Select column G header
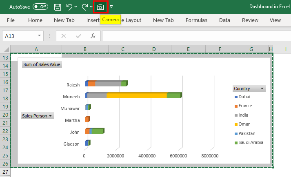This screenshot has width=291, height=177. tap(251, 49)
